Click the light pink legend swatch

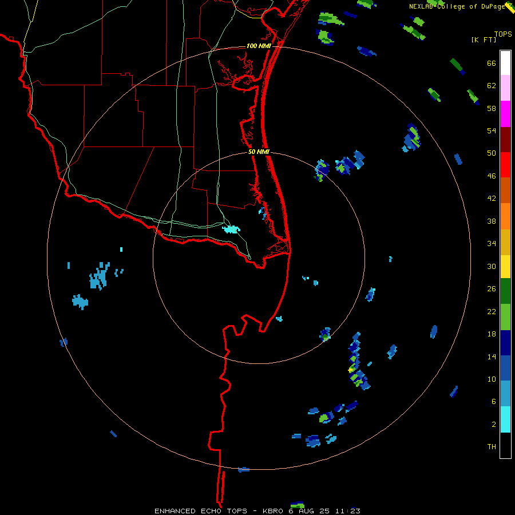(x=505, y=88)
